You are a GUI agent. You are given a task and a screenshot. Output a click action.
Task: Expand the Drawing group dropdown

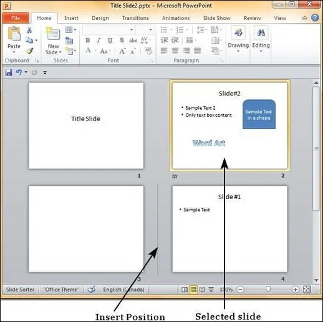(238, 51)
